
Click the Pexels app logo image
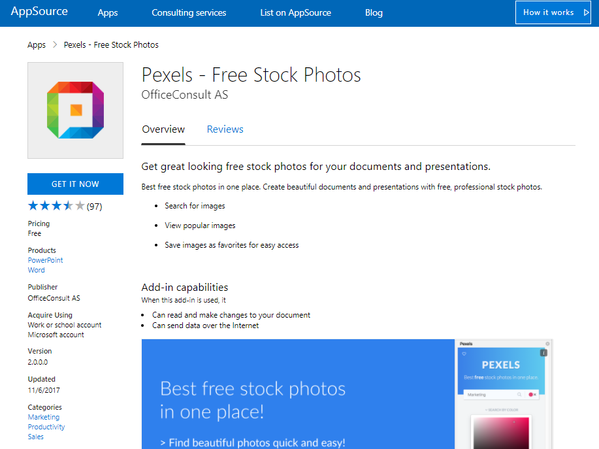coord(75,110)
